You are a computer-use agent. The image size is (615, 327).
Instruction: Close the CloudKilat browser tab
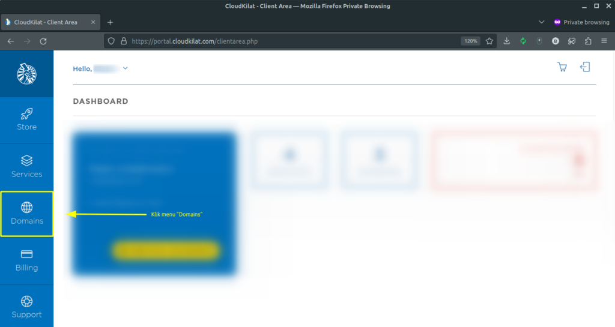[x=94, y=22]
